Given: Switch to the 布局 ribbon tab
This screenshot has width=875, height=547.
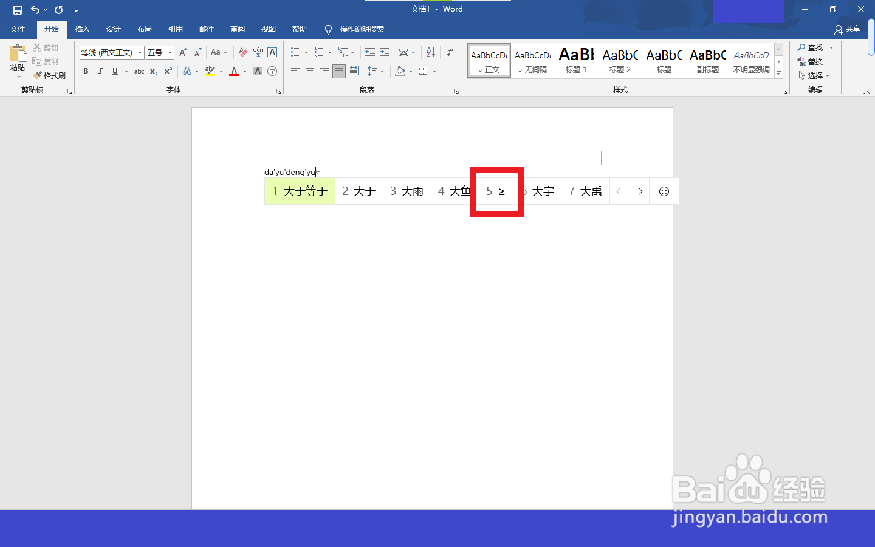Looking at the screenshot, I should point(144,29).
